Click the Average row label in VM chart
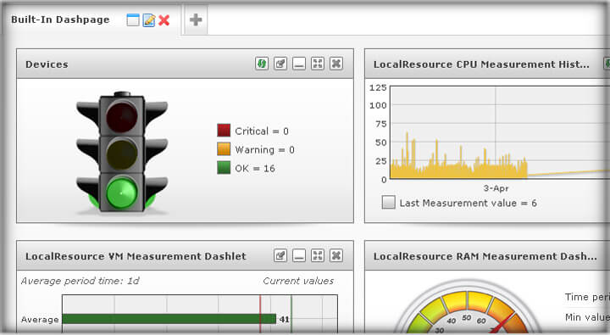The image size is (610, 335). [x=40, y=320]
